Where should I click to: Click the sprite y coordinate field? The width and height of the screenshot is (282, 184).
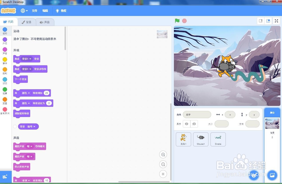click(x=254, y=115)
